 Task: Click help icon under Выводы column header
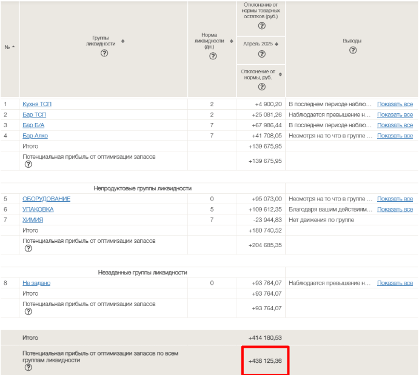pos(353,50)
